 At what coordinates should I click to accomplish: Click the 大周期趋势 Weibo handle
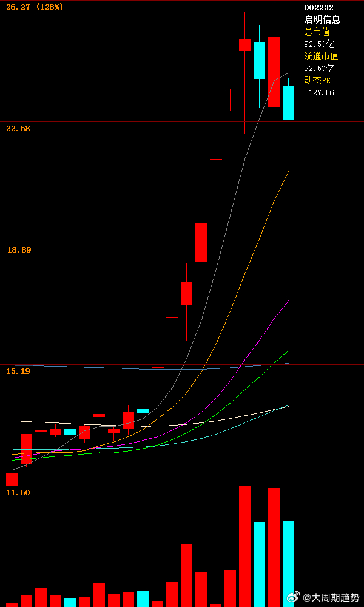click(331, 598)
